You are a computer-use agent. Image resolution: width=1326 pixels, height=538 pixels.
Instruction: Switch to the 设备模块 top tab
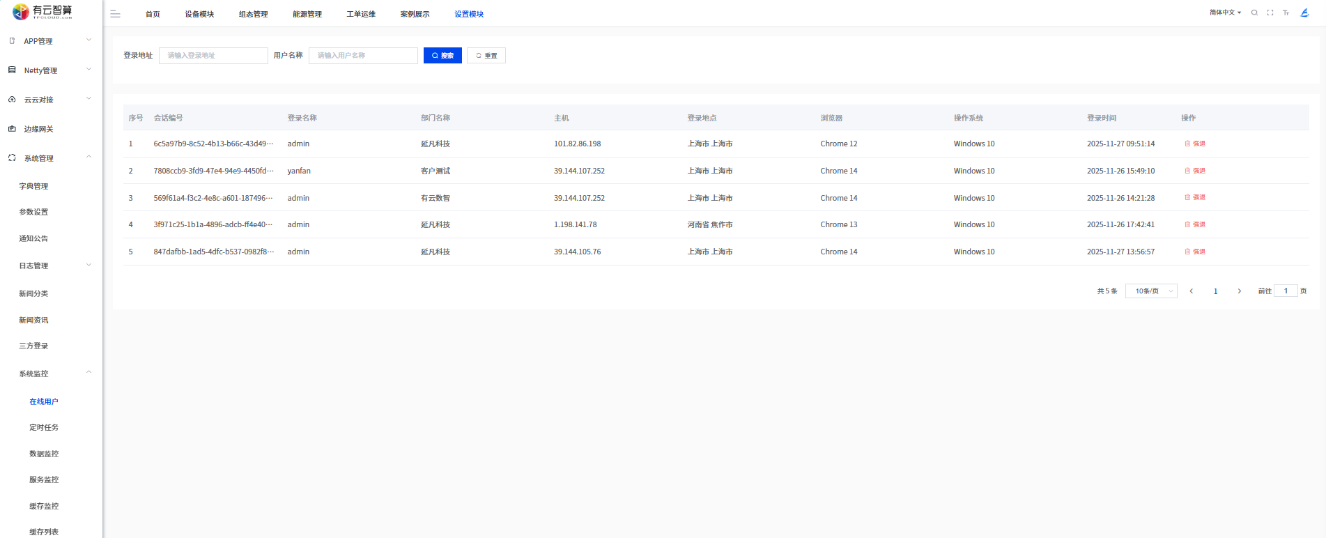199,14
